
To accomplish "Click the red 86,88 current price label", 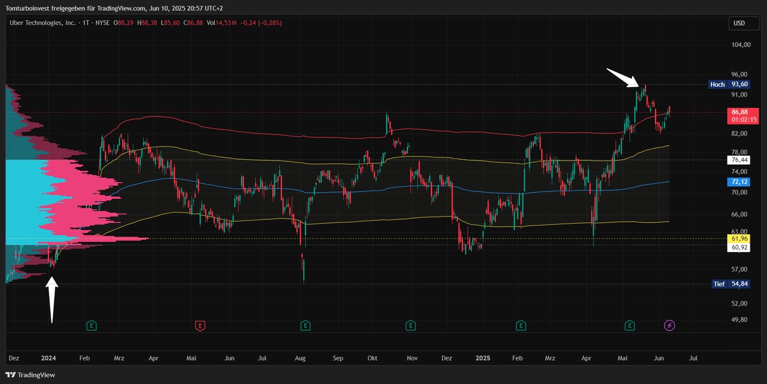I will [x=739, y=112].
